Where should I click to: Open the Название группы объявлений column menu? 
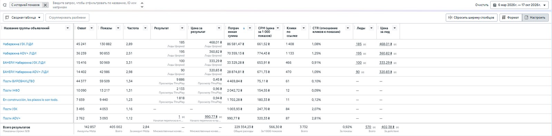click(68, 28)
